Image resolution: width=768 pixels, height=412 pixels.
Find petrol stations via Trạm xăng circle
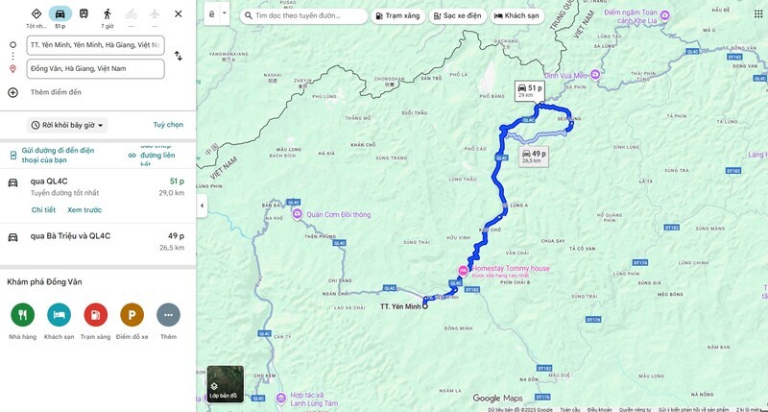[x=95, y=315]
